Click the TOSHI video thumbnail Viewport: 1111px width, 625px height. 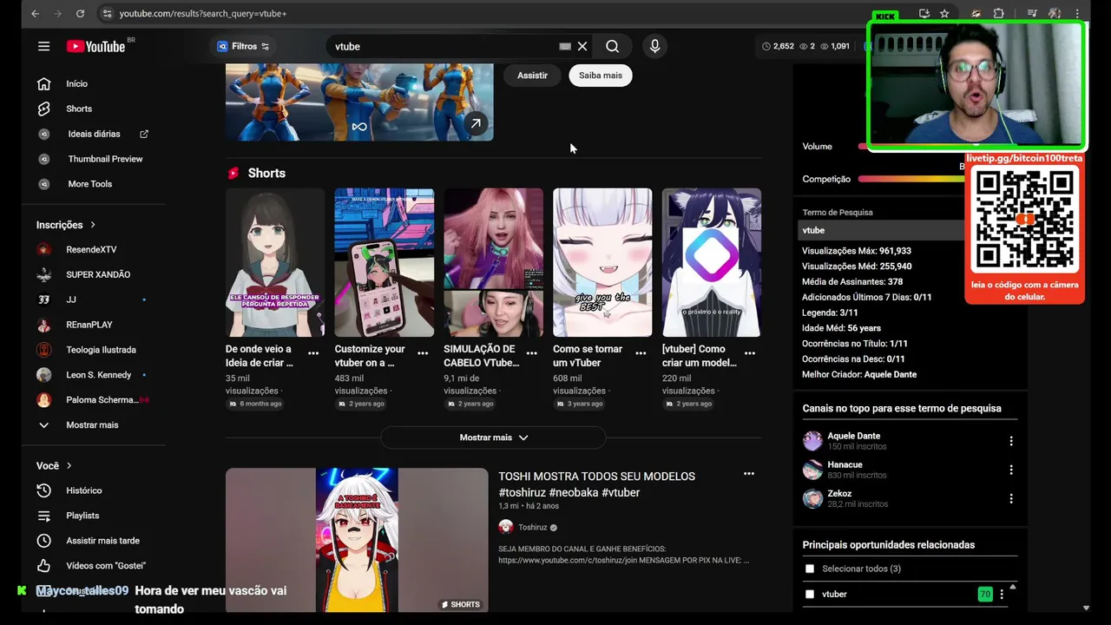tap(357, 540)
